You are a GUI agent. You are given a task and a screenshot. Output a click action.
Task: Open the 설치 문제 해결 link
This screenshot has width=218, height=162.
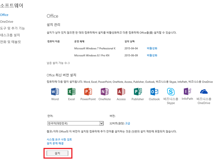[x=55, y=143]
